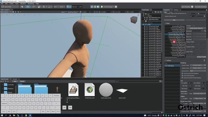Collapse the Surfaces section
Image resolution: width=208 pixels, height=117 pixels.
[x=165, y=60]
